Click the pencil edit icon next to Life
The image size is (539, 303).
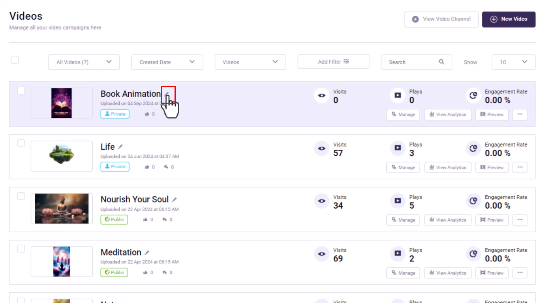120,147
